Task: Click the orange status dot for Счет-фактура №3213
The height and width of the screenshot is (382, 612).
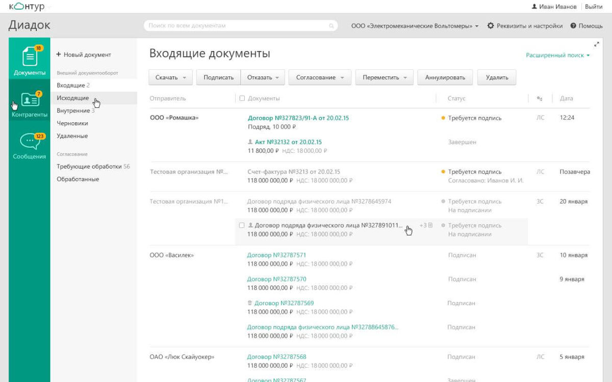Action: [443, 172]
